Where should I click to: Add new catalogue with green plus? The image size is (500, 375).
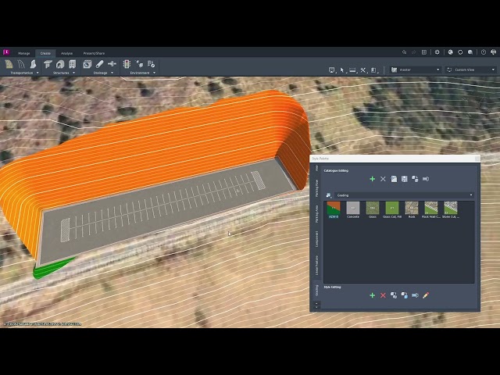tap(372, 179)
